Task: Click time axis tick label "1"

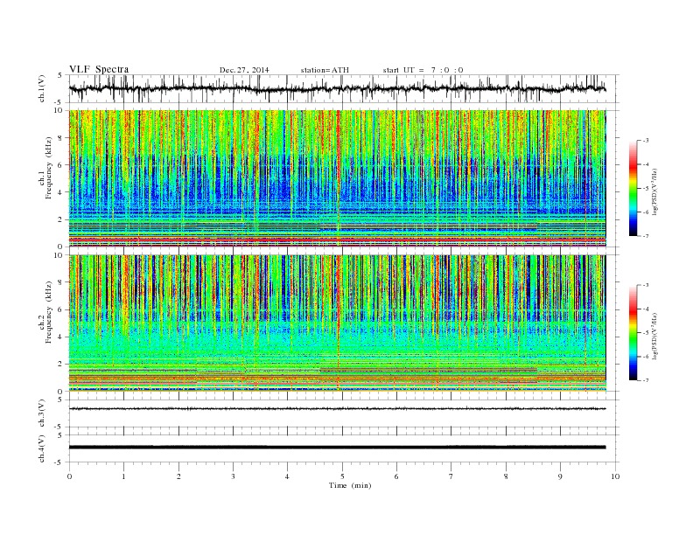Action: (x=124, y=476)
